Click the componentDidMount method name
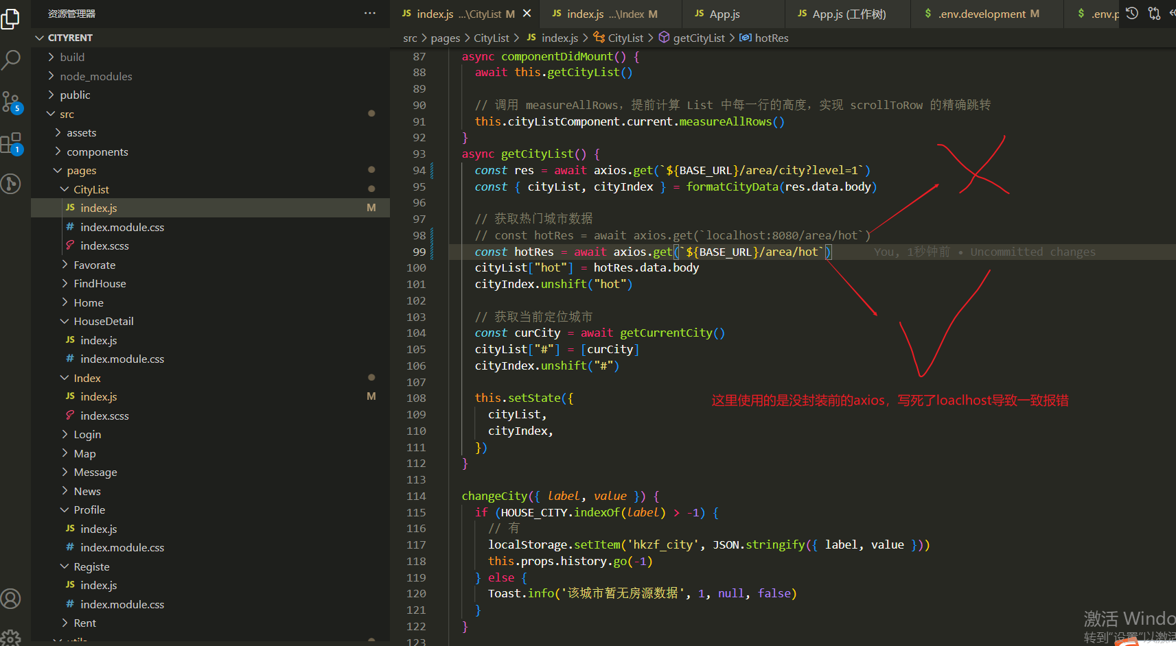Viewport: 1176px width, 646px height. pos(557,56)
